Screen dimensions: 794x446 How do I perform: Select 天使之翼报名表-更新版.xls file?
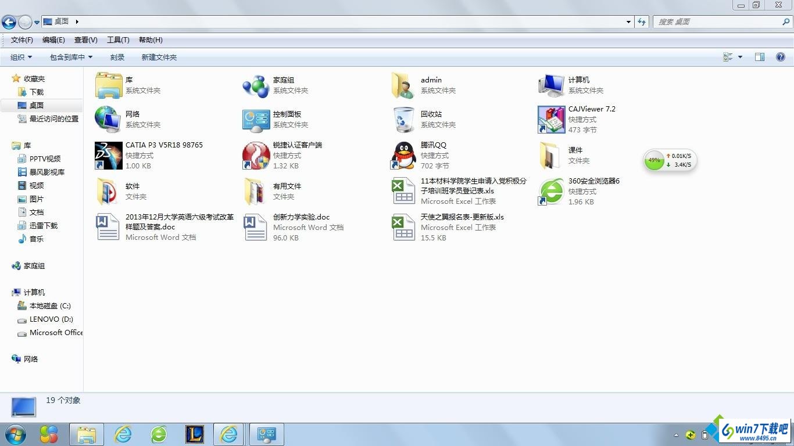(403, 227)
